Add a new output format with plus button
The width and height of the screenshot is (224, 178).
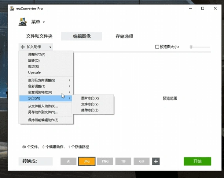pos(156,161)
